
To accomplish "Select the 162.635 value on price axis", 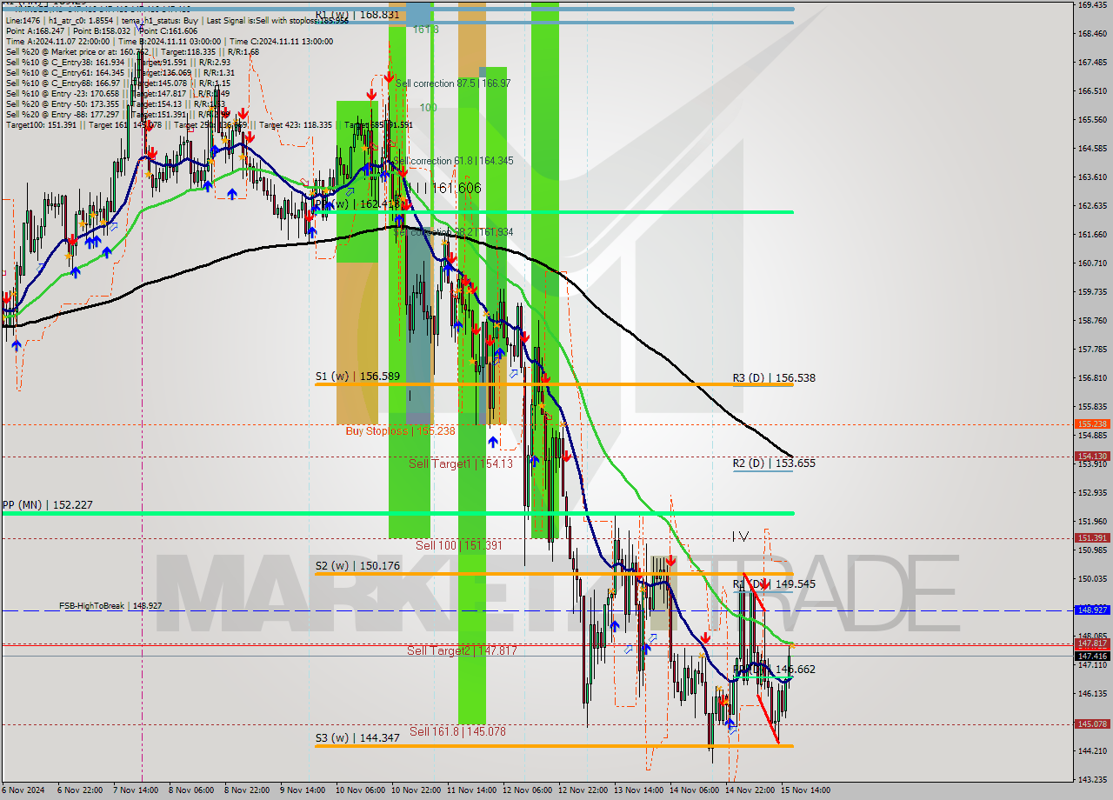I will coord(1092,206).
